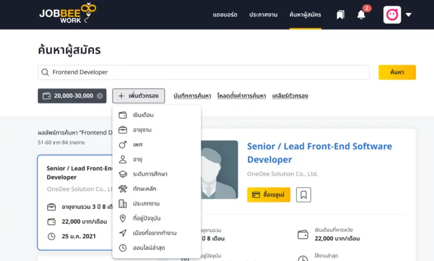Image resolution: width=434 pixels, height=261 pixels.
Task: Remove the 20,000-30,000 salary filter chip
Action: [100, 96]
